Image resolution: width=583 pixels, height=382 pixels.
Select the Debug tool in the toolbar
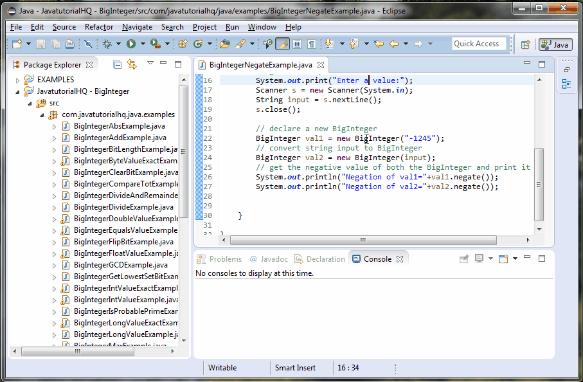tap(105, 45)
